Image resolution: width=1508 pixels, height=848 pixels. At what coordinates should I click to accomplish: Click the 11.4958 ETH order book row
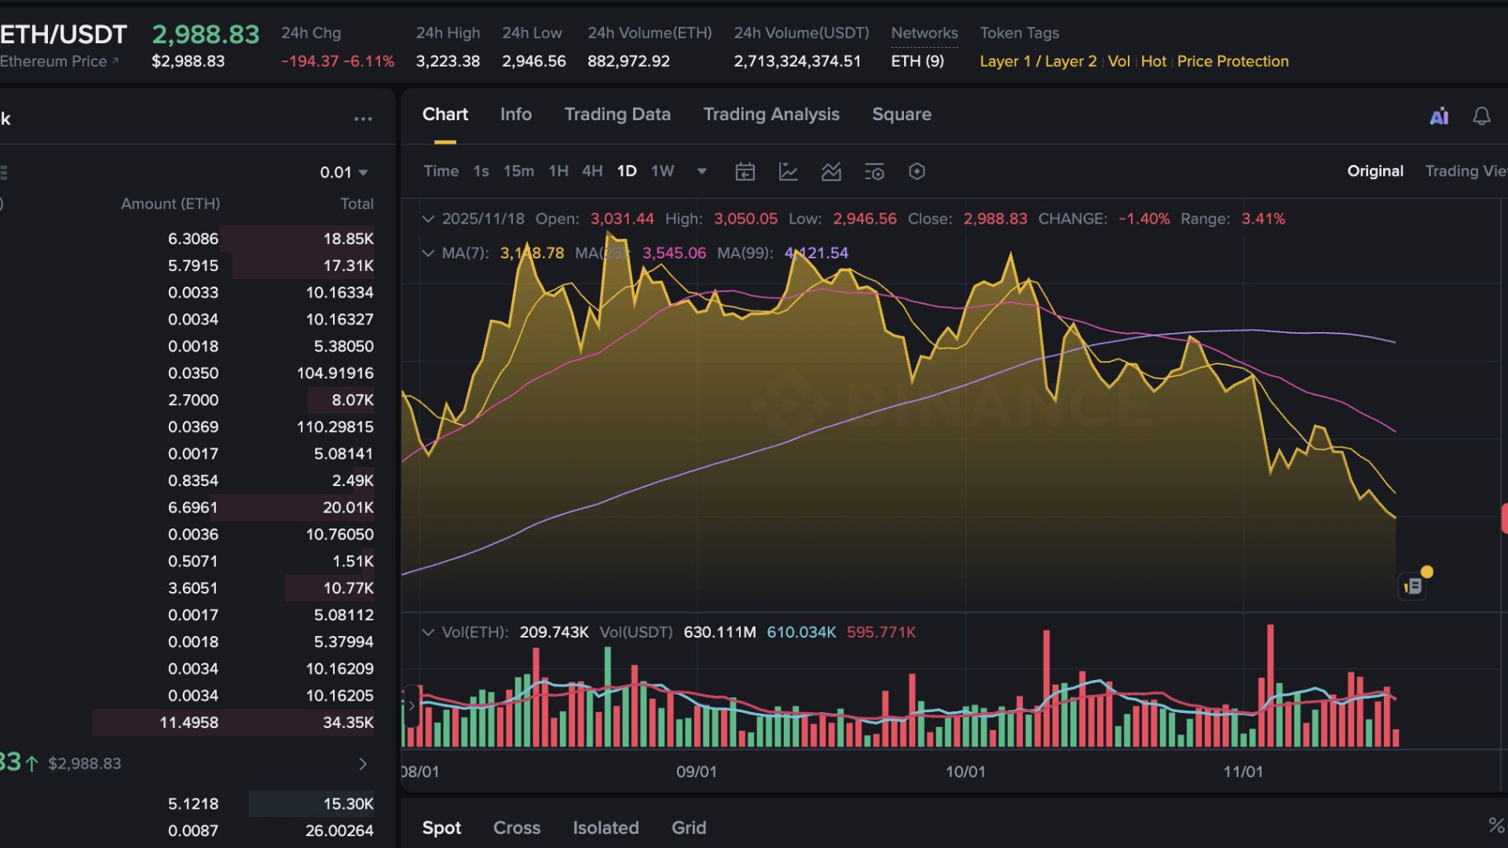(232, 722)
